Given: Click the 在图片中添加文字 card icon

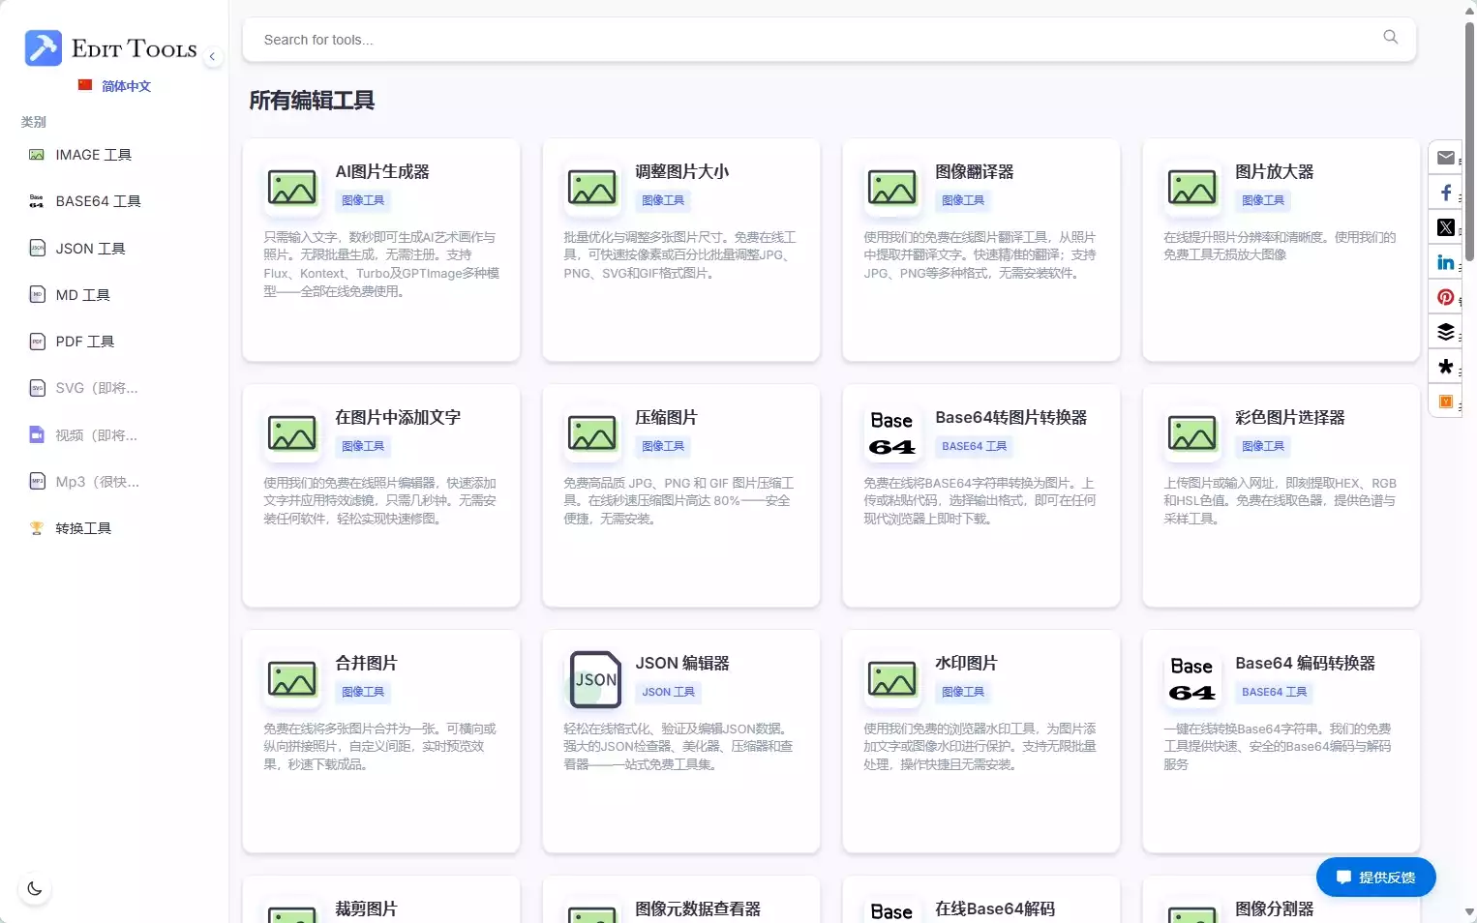Looking at the screenshot, I should pyautogui.click(x=292, y=433).
